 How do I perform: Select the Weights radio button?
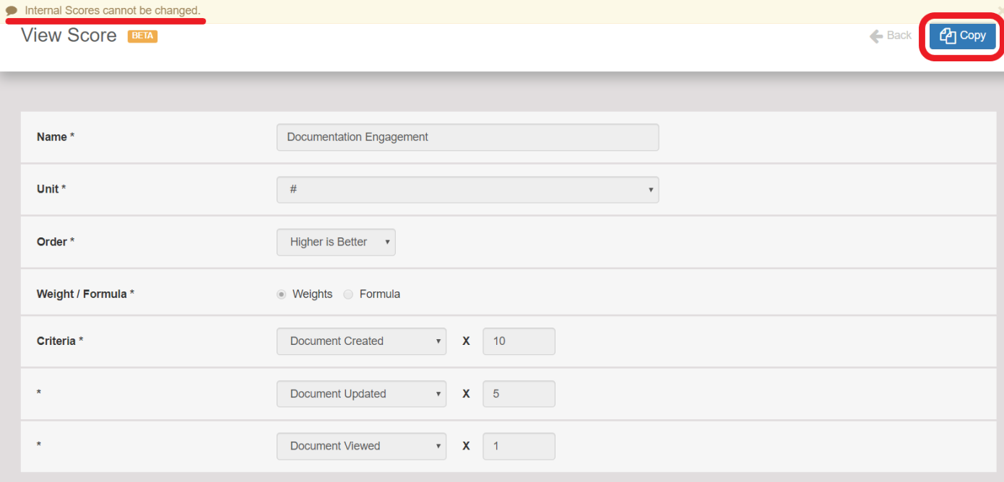(282, 294)
